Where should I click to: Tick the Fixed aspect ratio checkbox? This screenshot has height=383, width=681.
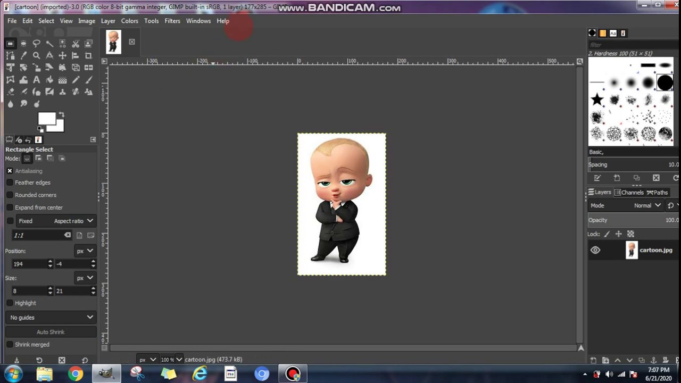click(x=10, y=221)
